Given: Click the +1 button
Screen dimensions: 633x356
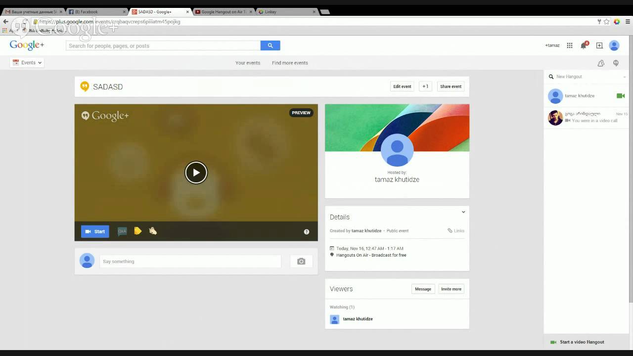Looking at the screenshot, I should point(425,87).
